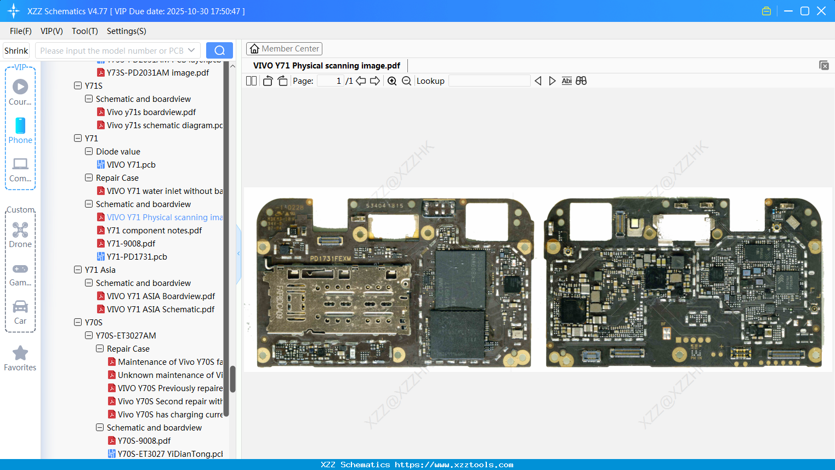
Task: Open the binoculars search tool
Action: [x=581, y=81]
